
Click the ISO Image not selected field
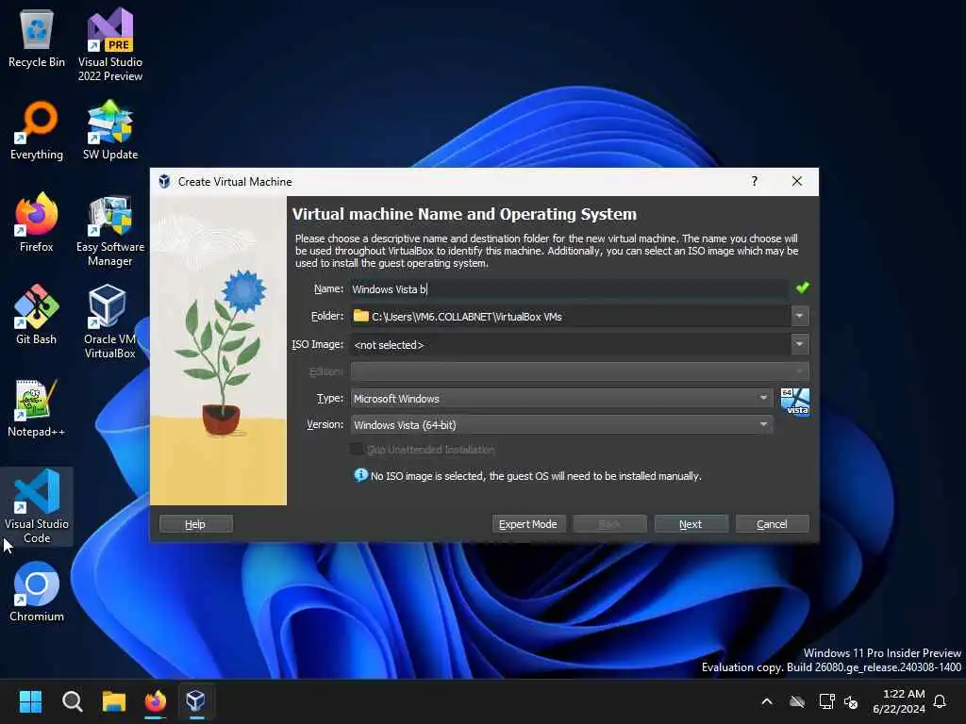pyautogui.click(x=571, y=344)
